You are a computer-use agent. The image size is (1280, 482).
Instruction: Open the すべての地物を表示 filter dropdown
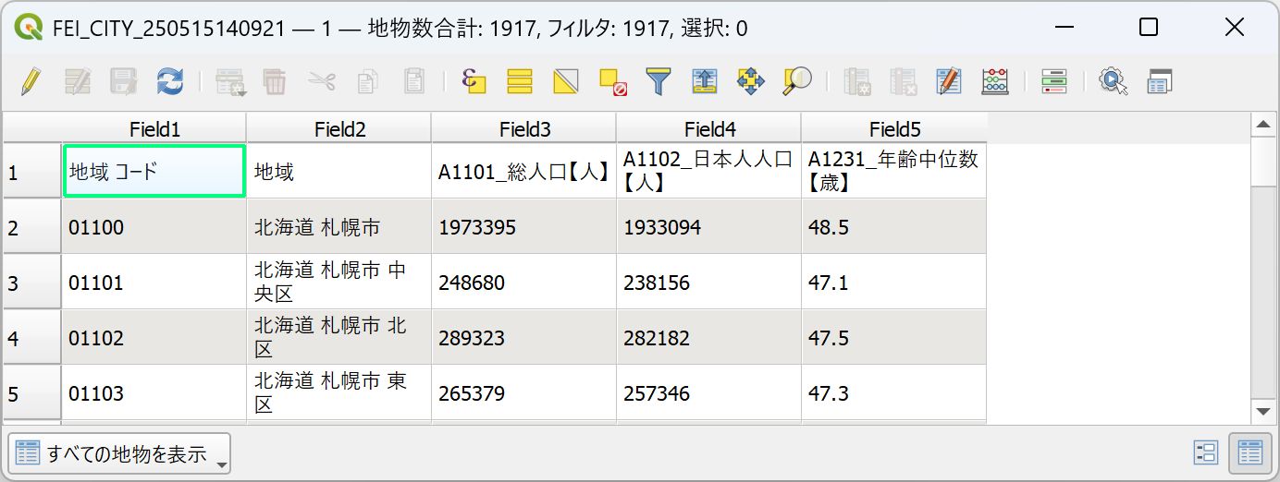118,453
